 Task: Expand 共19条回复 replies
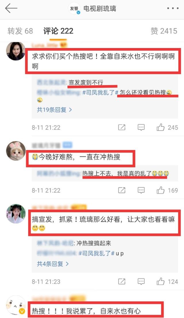coord(54,110)
